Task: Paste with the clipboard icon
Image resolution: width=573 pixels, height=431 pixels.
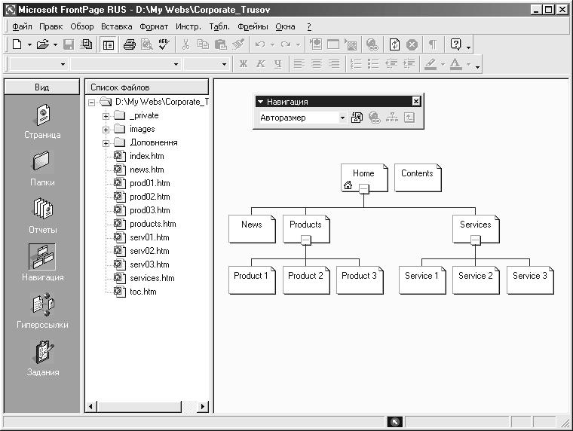Action: (x=220, y=44)
